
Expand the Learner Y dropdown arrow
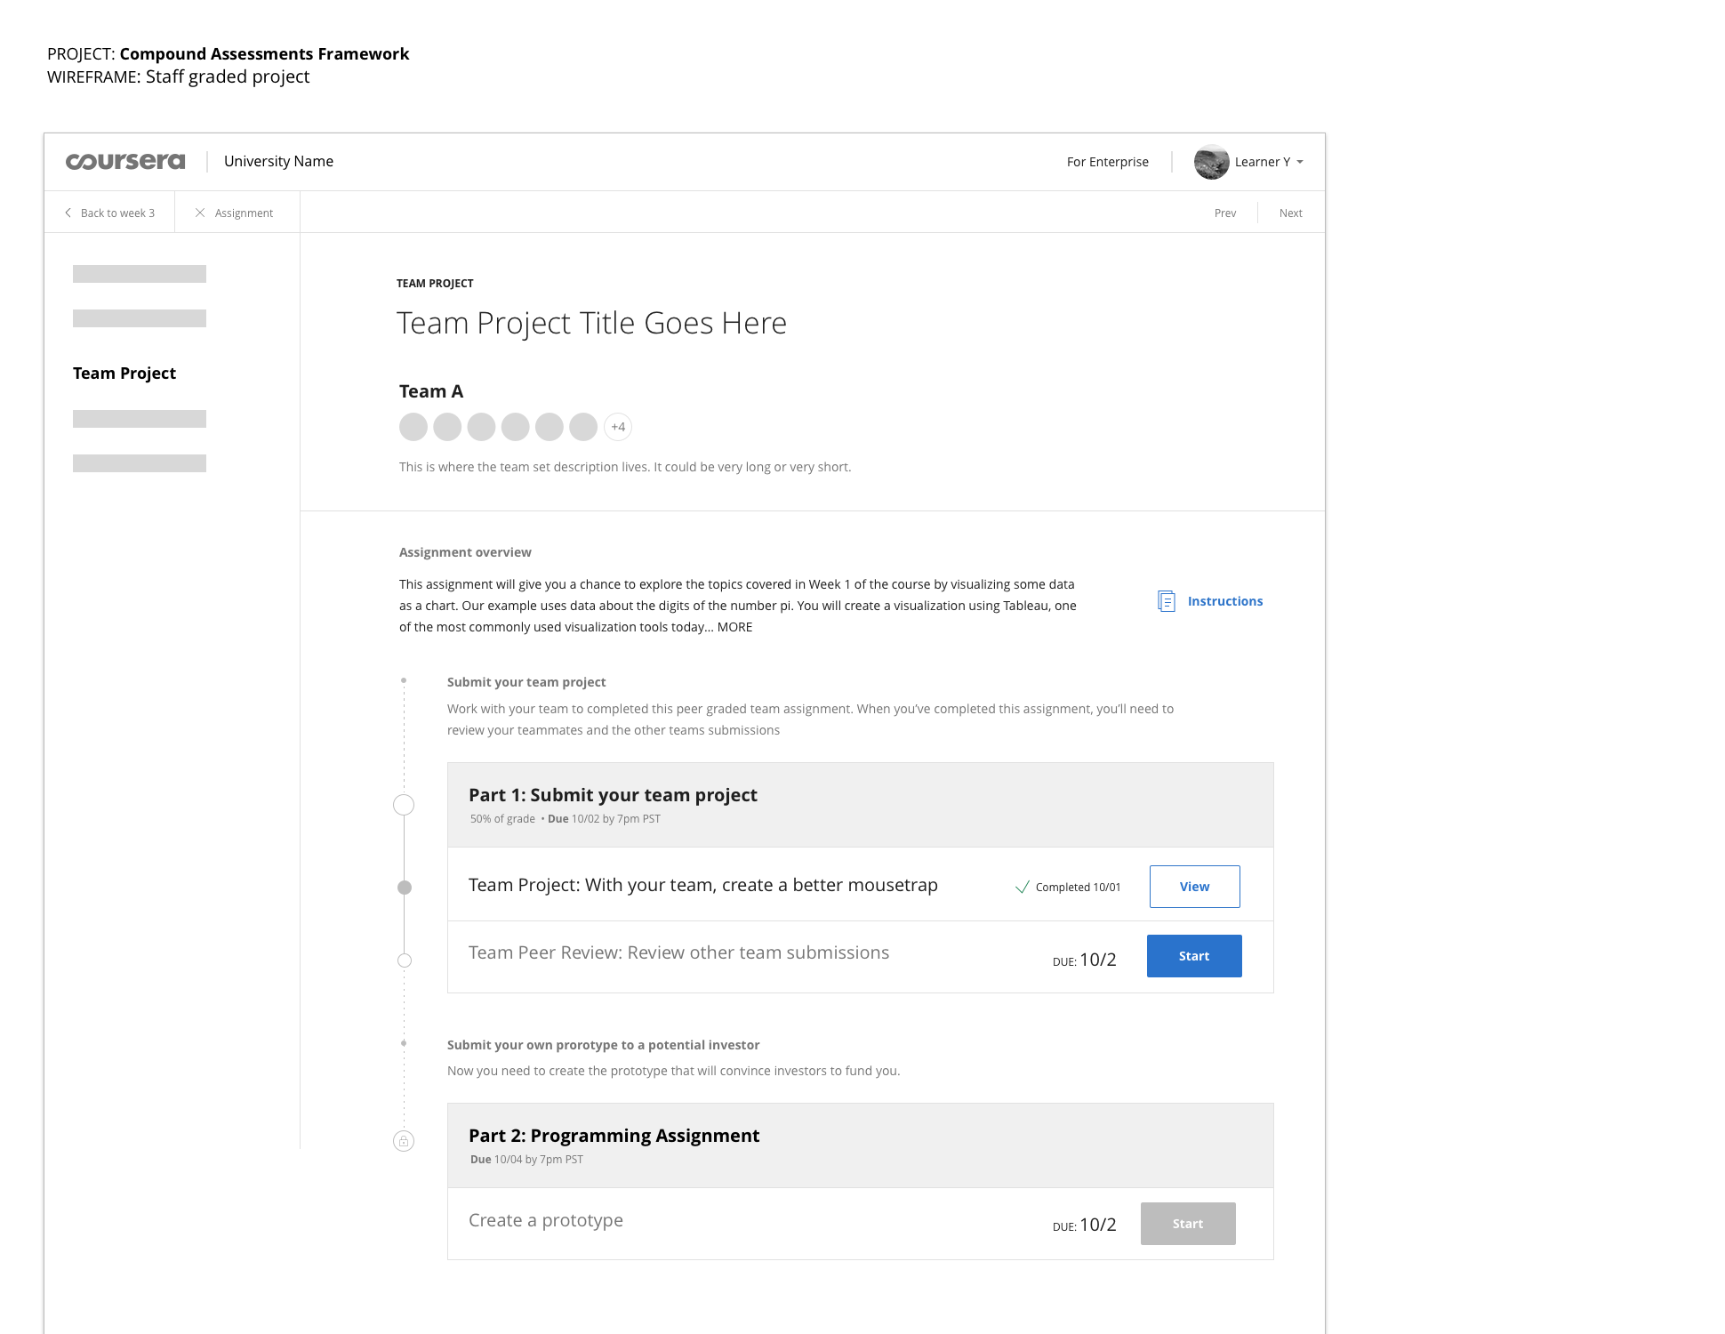click(x=1300, y=162)
